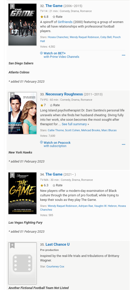Add The Game (2006–2015) to watchlist
132x290 pixels.
(12, 6)
